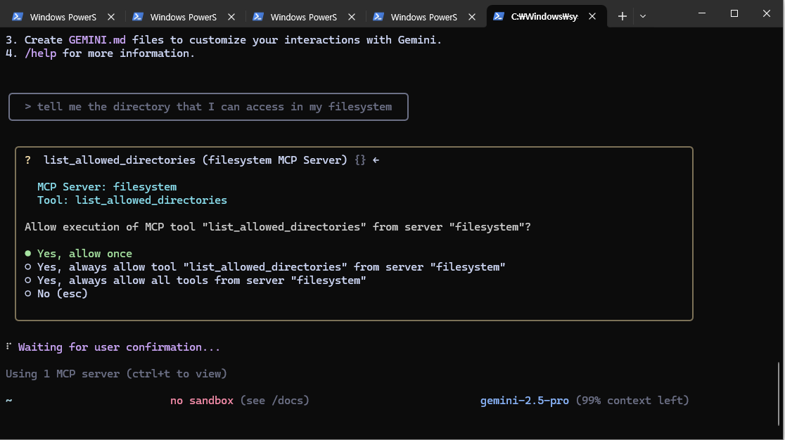Image resolution: width=785 pixels, height=440 pixels.
Task: Click PowerShell icon on first tab
Action: 18,16
